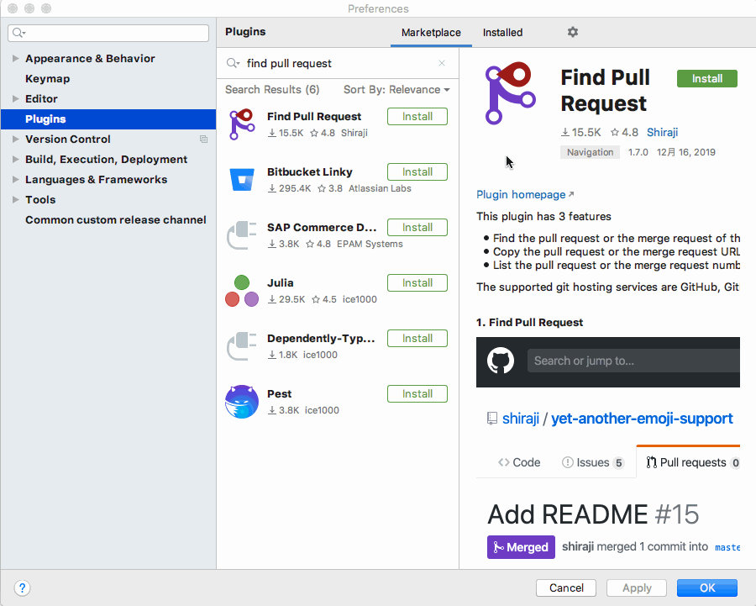Click Search or jump to field in preview

633,361
